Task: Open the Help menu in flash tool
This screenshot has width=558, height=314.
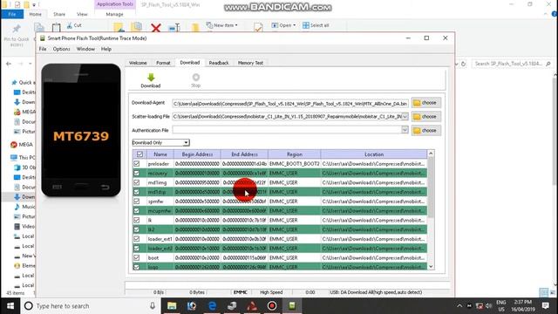Action: (106, 49)
